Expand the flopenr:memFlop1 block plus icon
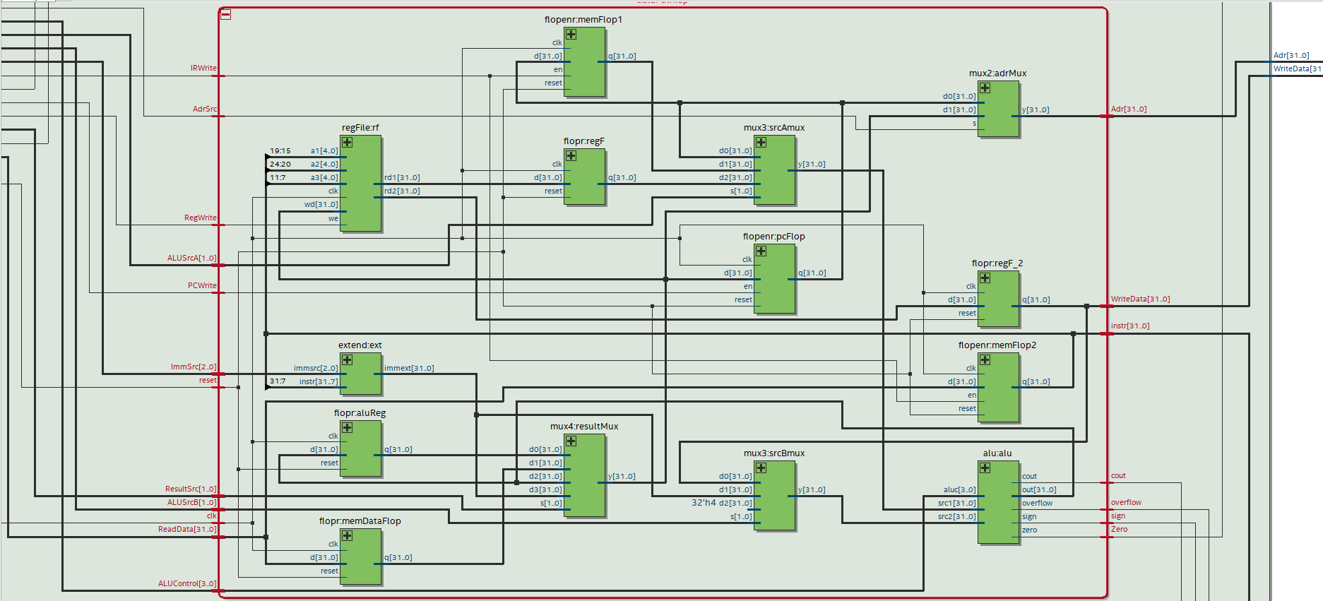Viewport: 1323px width, 601px height. (571, 35)
